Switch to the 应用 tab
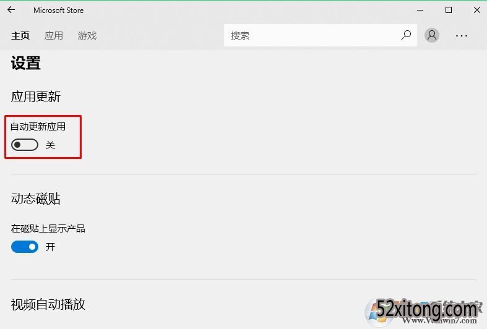Screen dimensions: 487x329 click(54, 36)
